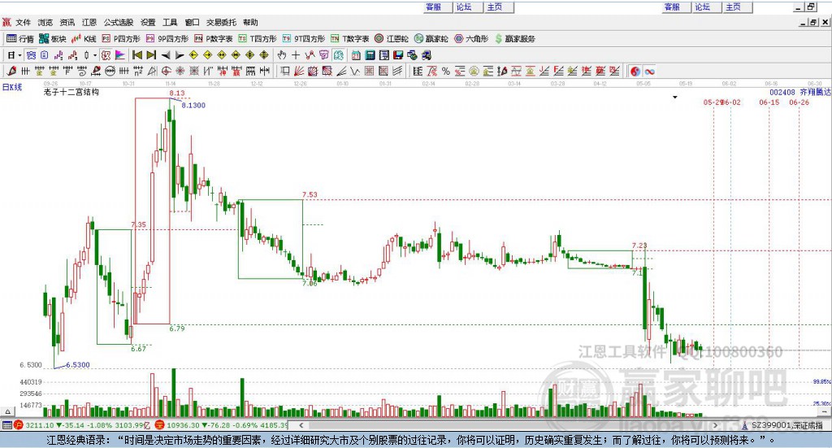832x448 pixels.
Task: Click the red 06-26 date marker
Action: [799, 102]
